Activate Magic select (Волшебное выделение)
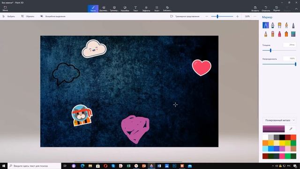Screen dimensions: 300x169 coord(53,16)
